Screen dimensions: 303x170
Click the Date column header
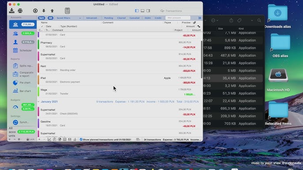click(x=49, y=26)
